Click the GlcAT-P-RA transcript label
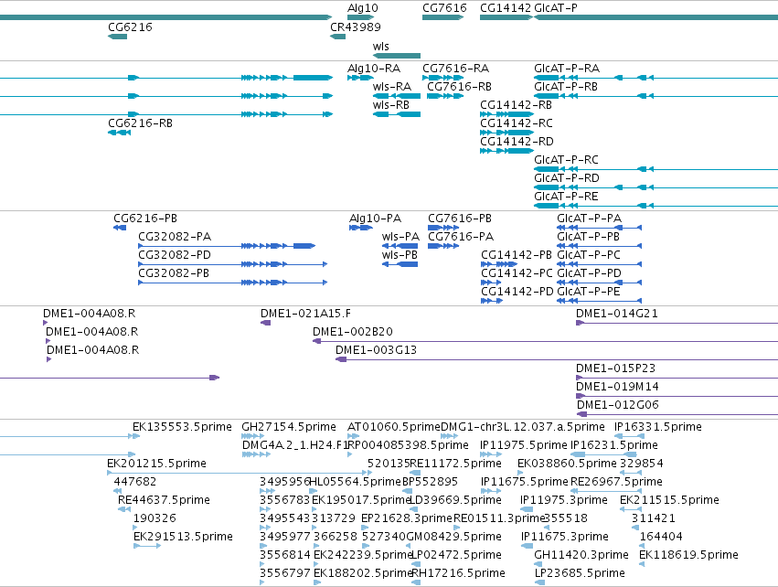Image resolution: width=778 pixels, height=587 pixels. 567,68
